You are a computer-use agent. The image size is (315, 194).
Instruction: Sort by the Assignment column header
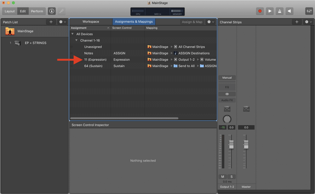90,28
